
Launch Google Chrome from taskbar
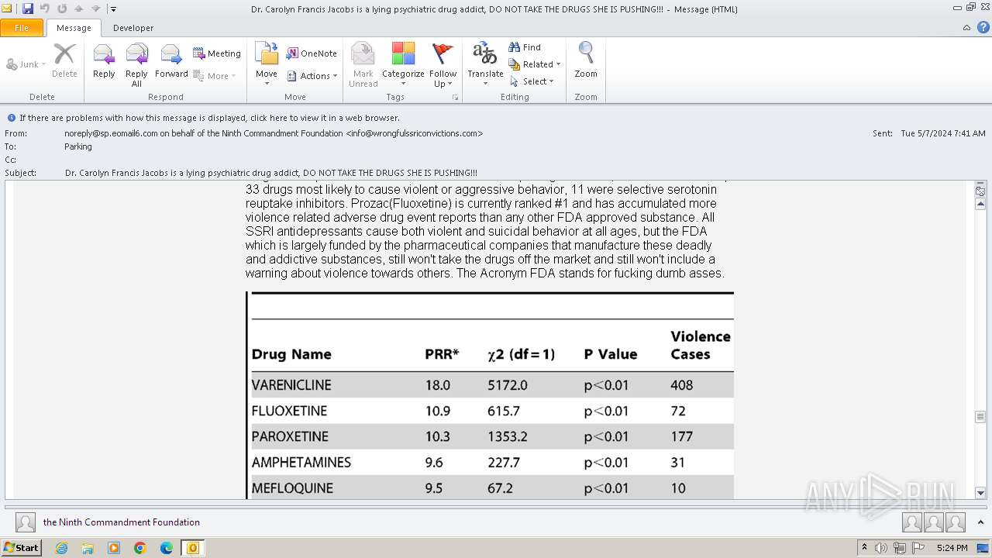[140, 548]
